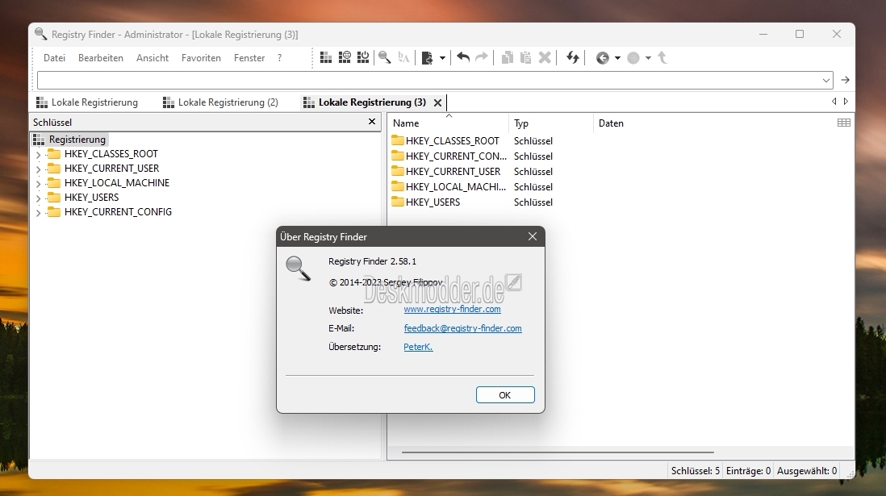
Task: Select HKEY_CURRENT_CON... list row
Action: point(449,156)
